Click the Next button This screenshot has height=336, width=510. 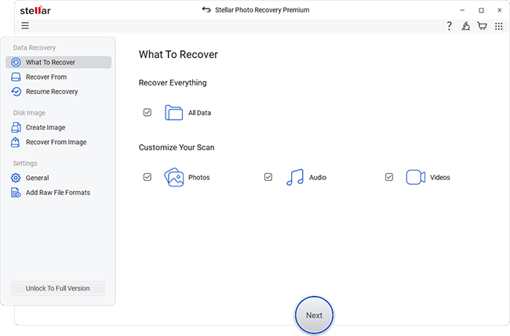coord(314,315)
